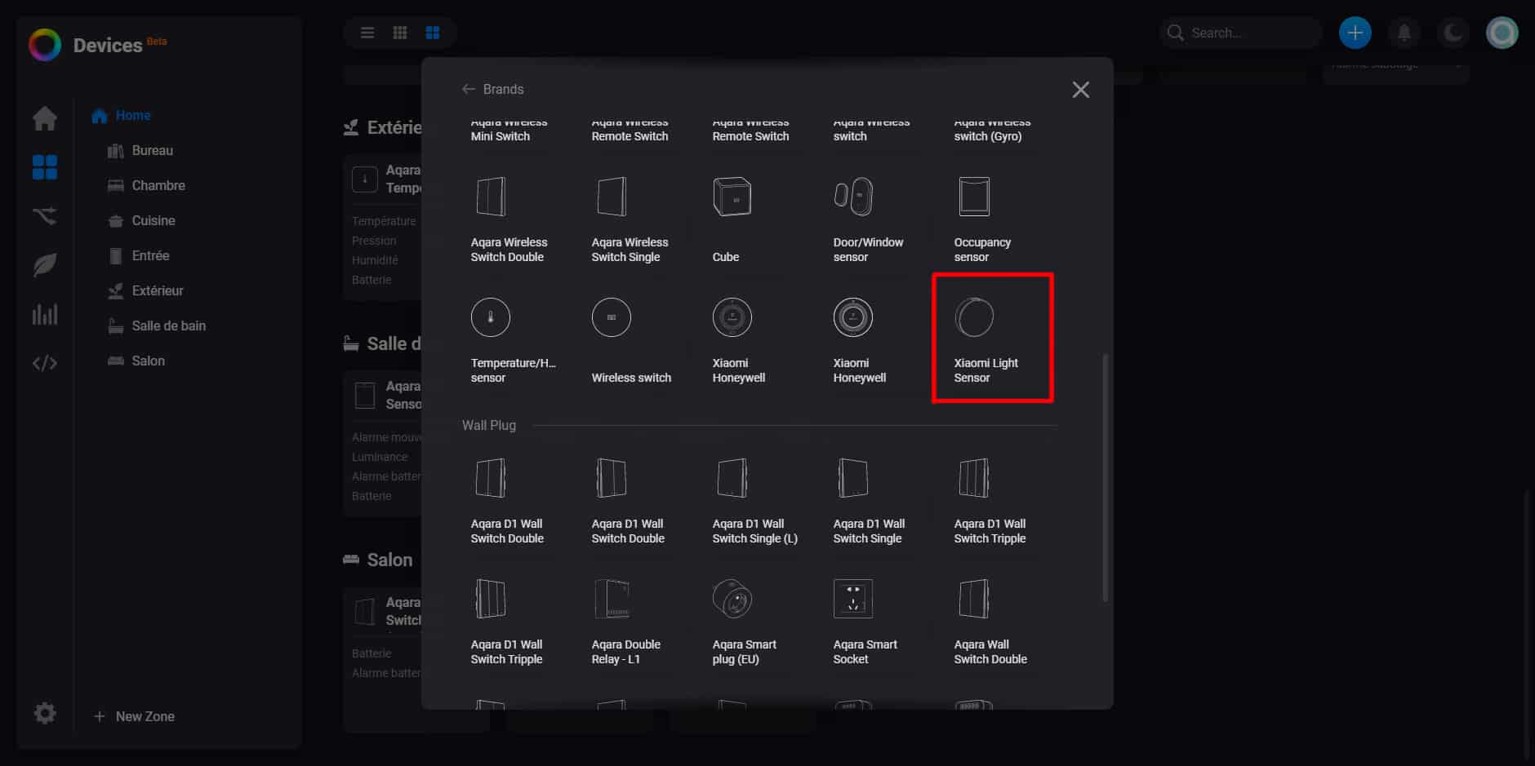
Task: Open the Insights bar chart icon
Action: click(x=45, y=314)
